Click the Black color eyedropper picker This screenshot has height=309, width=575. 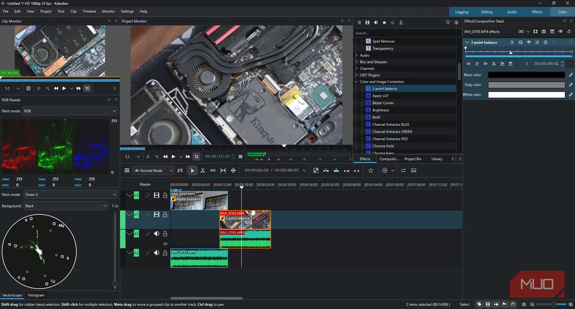coord(571,75)
